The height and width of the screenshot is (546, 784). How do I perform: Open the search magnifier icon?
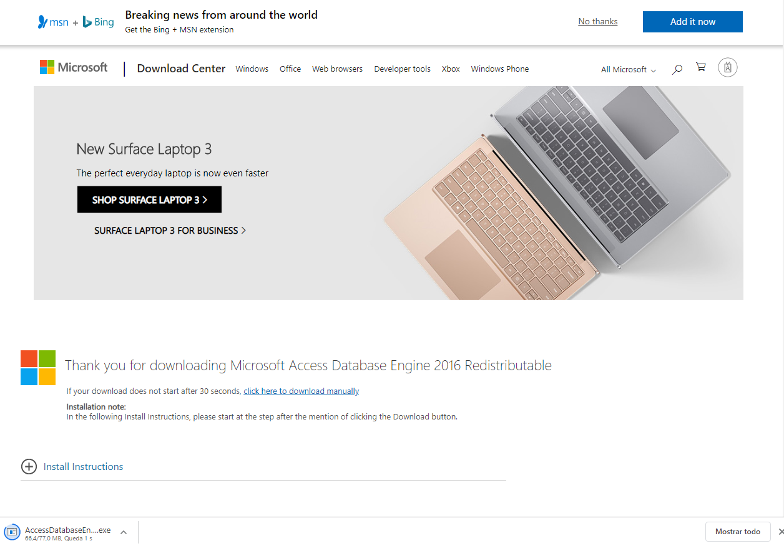pyautogui.click(x=677, y=69)
